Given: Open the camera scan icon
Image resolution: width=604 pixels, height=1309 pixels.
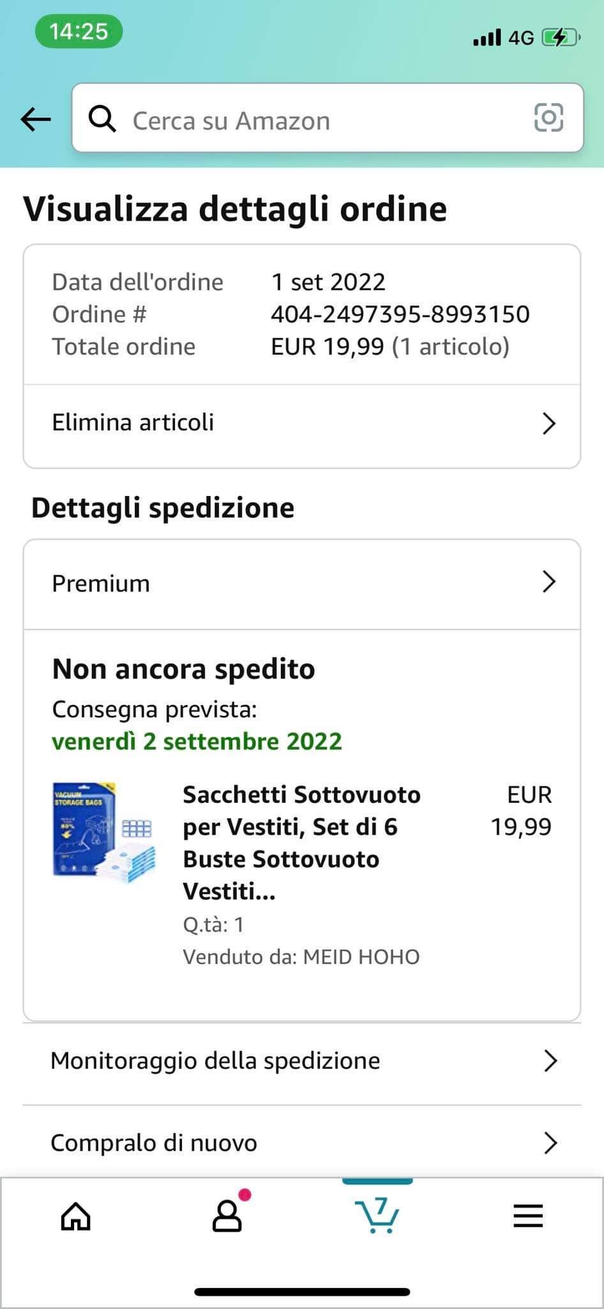Looking at the screenshot, I should (x=548, y=118).
